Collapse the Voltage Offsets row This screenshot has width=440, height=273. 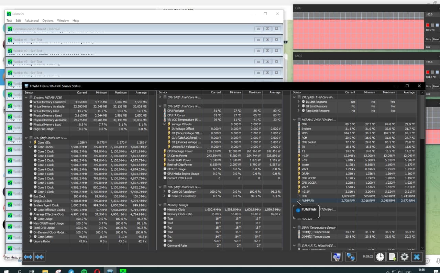point(164,124)
